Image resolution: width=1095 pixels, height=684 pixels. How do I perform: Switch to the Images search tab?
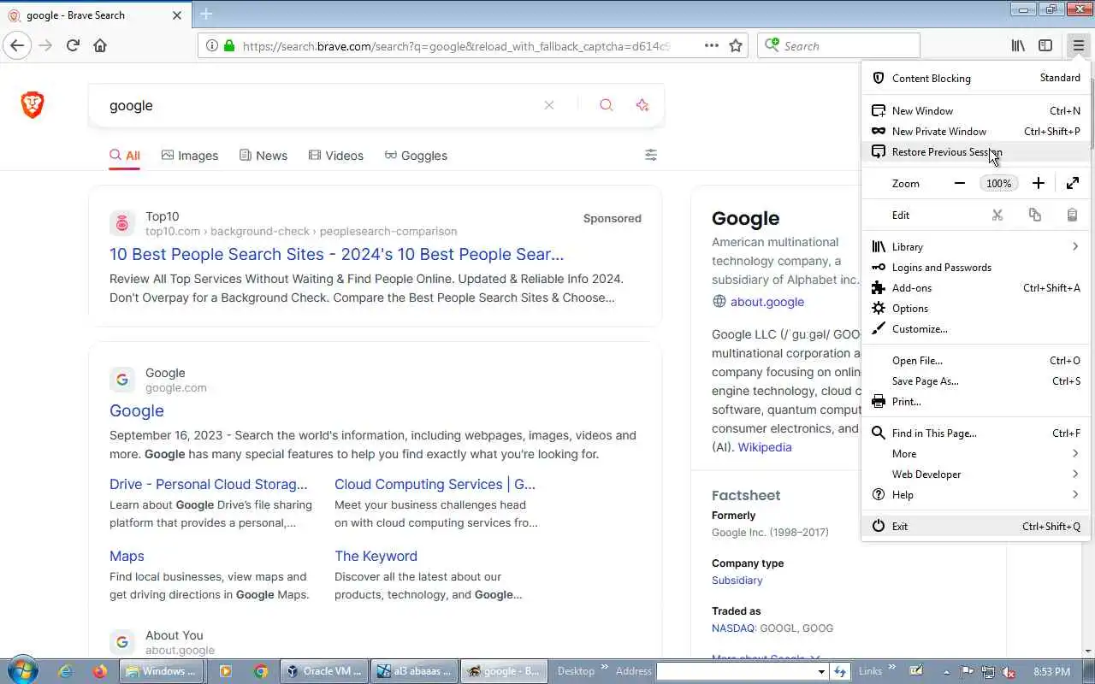coord(190,155)
